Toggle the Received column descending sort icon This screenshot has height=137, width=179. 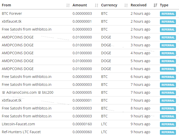155,5
